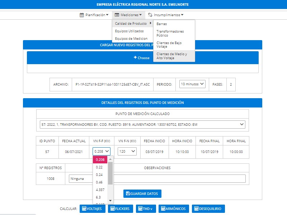Pick 4.337 from the voltage list
Screen dimensions: 287x215
[100, 190]
